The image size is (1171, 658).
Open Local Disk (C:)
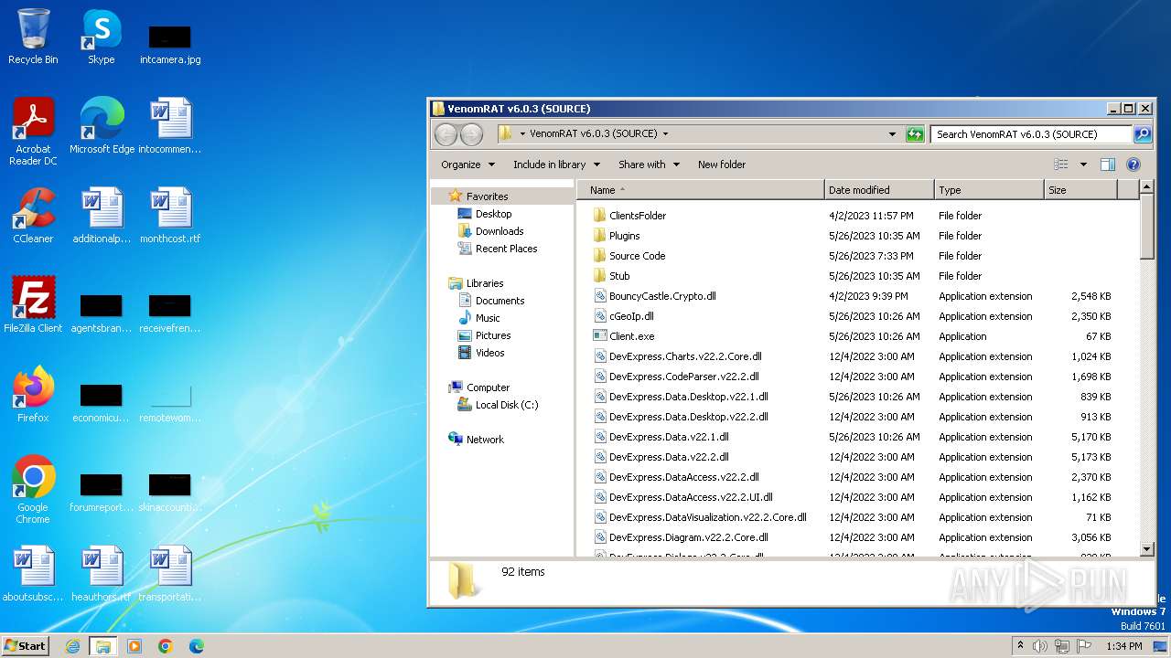pyautogui.click(x=497, y=405)
